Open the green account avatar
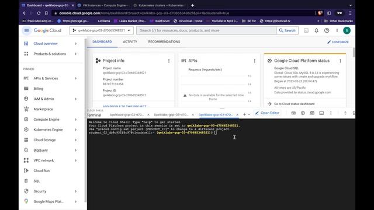This screenshot has height=210, width=374. 347,30
